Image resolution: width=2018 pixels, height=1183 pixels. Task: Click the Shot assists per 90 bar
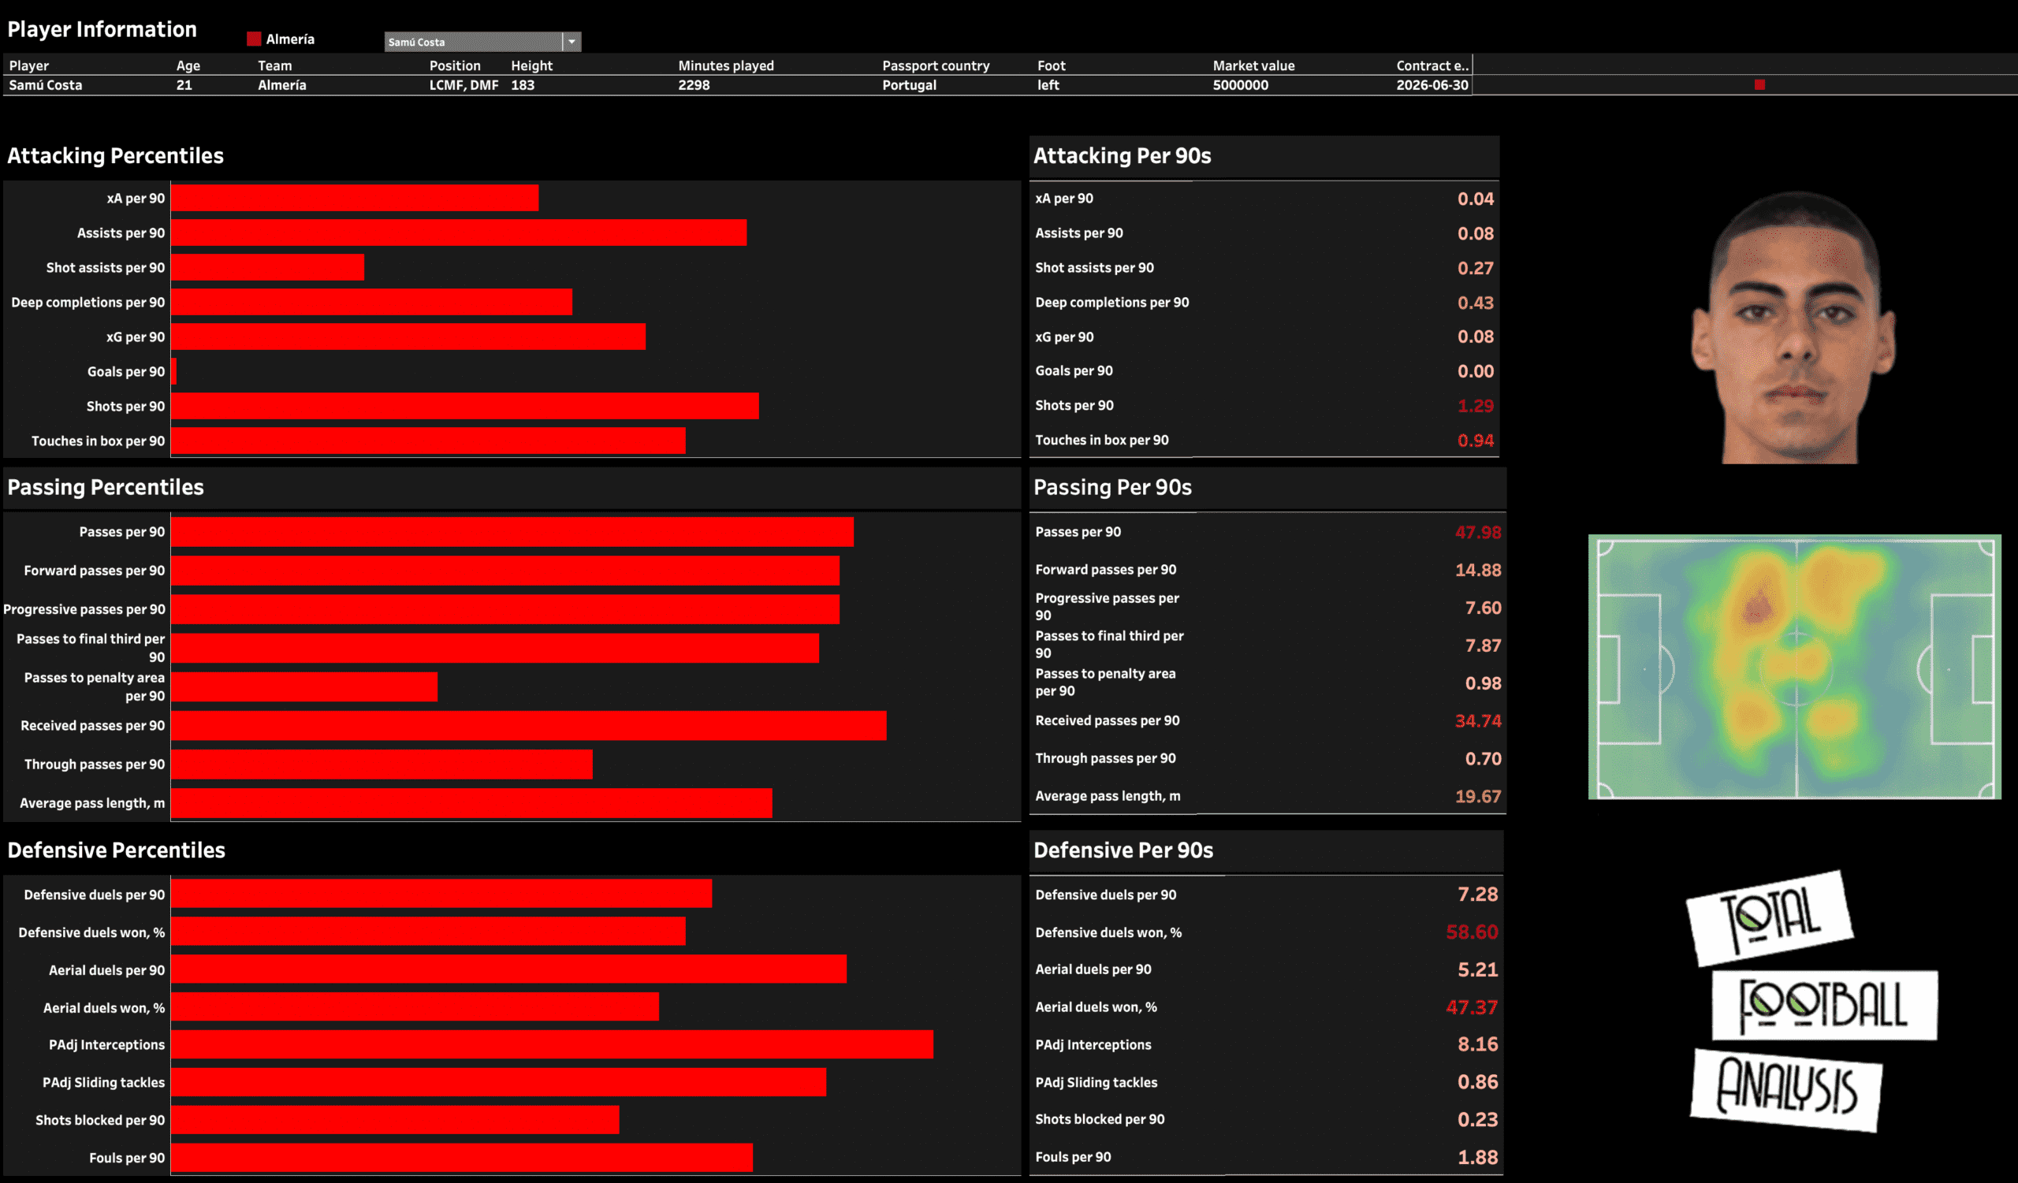click(x=266, y=267)
